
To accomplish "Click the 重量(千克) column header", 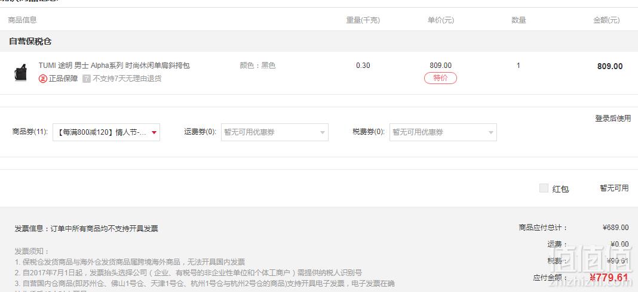I will 363,20.
